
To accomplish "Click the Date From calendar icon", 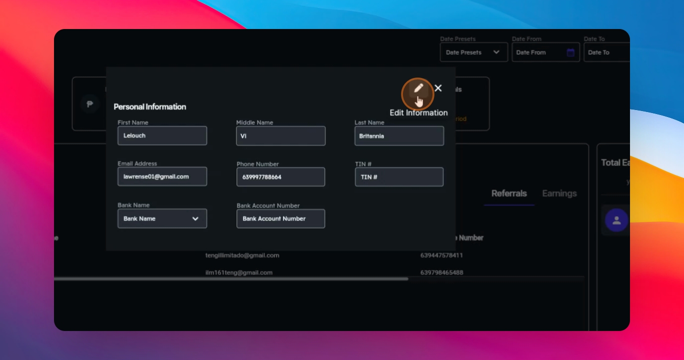I will click(570, 52).
